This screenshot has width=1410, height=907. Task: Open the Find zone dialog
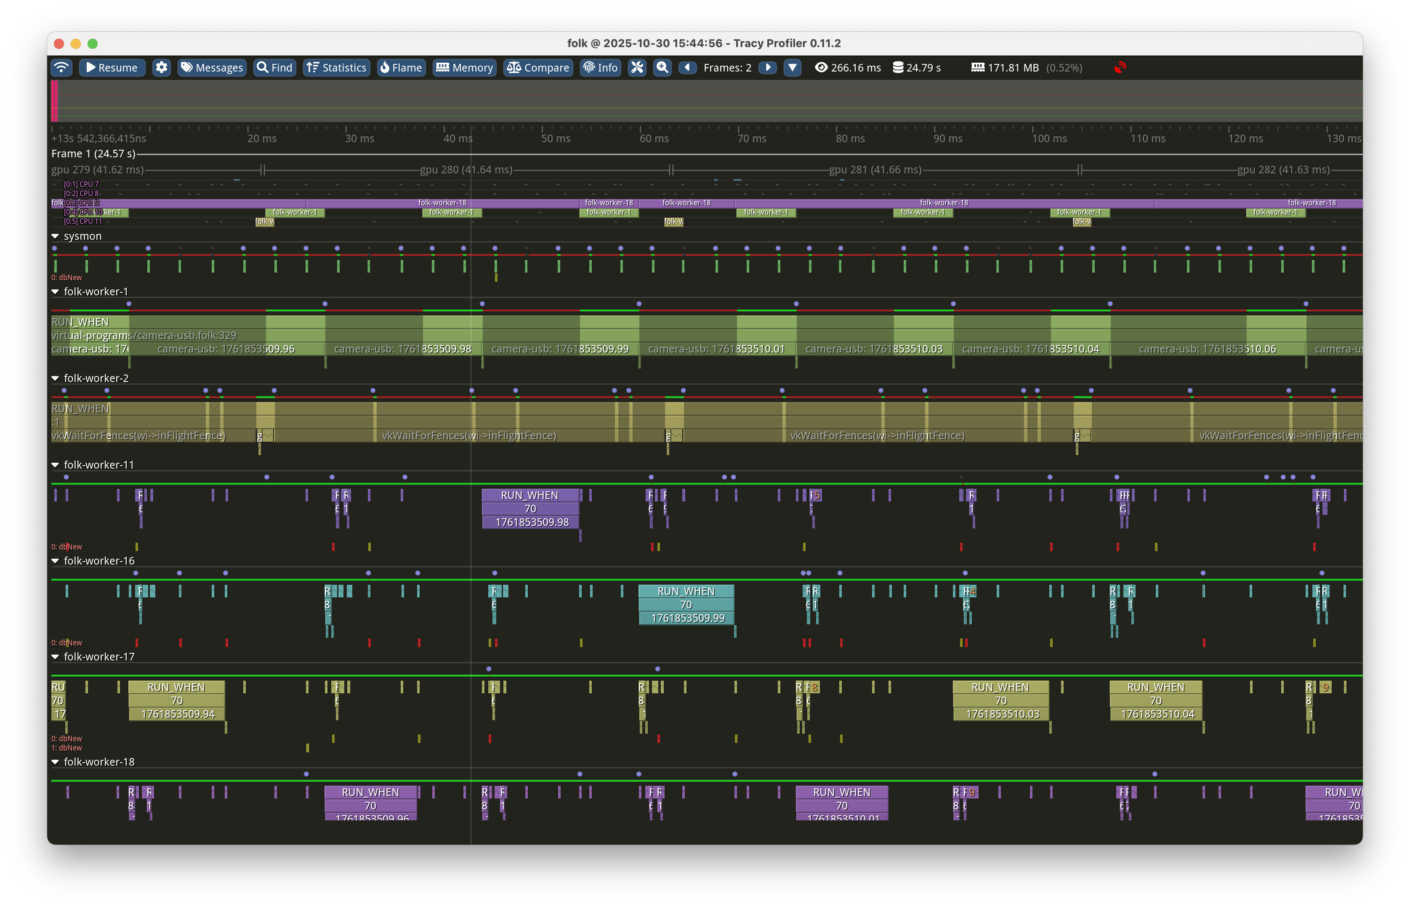click(x=274, y=68)
